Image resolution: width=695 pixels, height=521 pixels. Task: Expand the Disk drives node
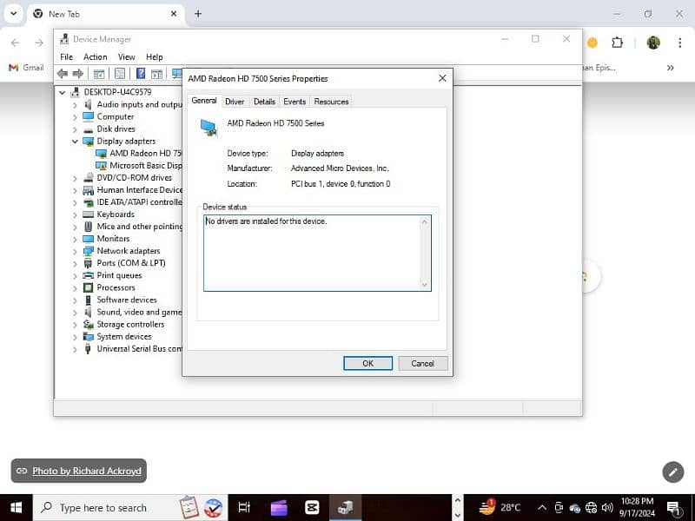tap(75, 129)
